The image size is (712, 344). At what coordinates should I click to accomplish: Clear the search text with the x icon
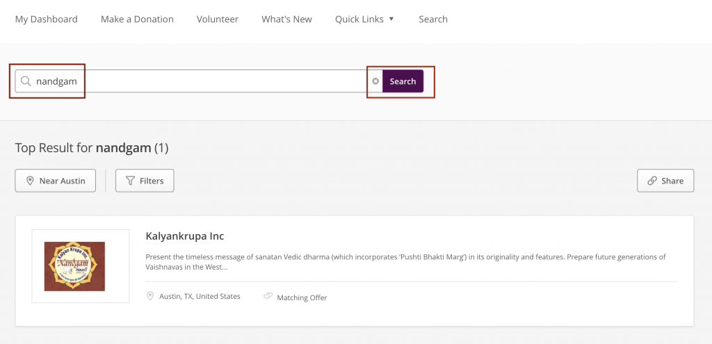coord(375,81)
